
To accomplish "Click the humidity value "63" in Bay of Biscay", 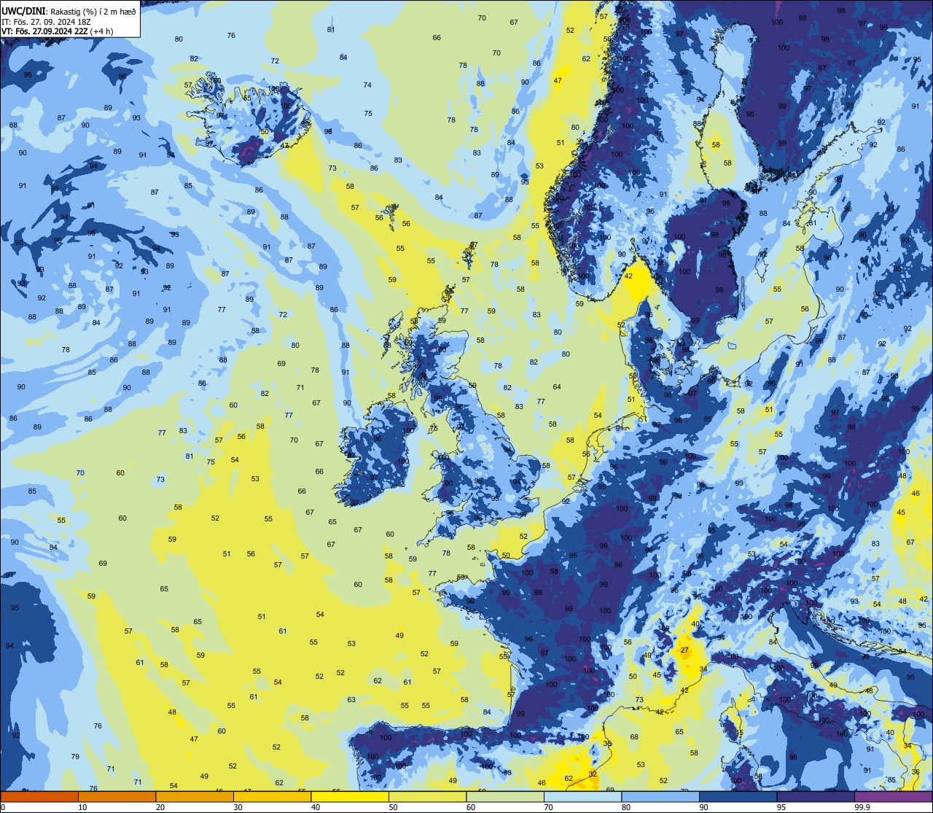I will (351, 699).
